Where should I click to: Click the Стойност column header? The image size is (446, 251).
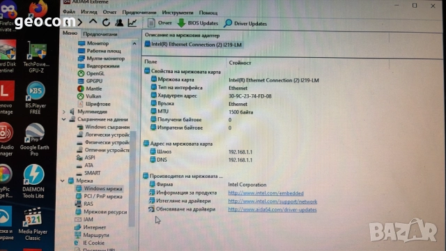(x=240, y=63)
